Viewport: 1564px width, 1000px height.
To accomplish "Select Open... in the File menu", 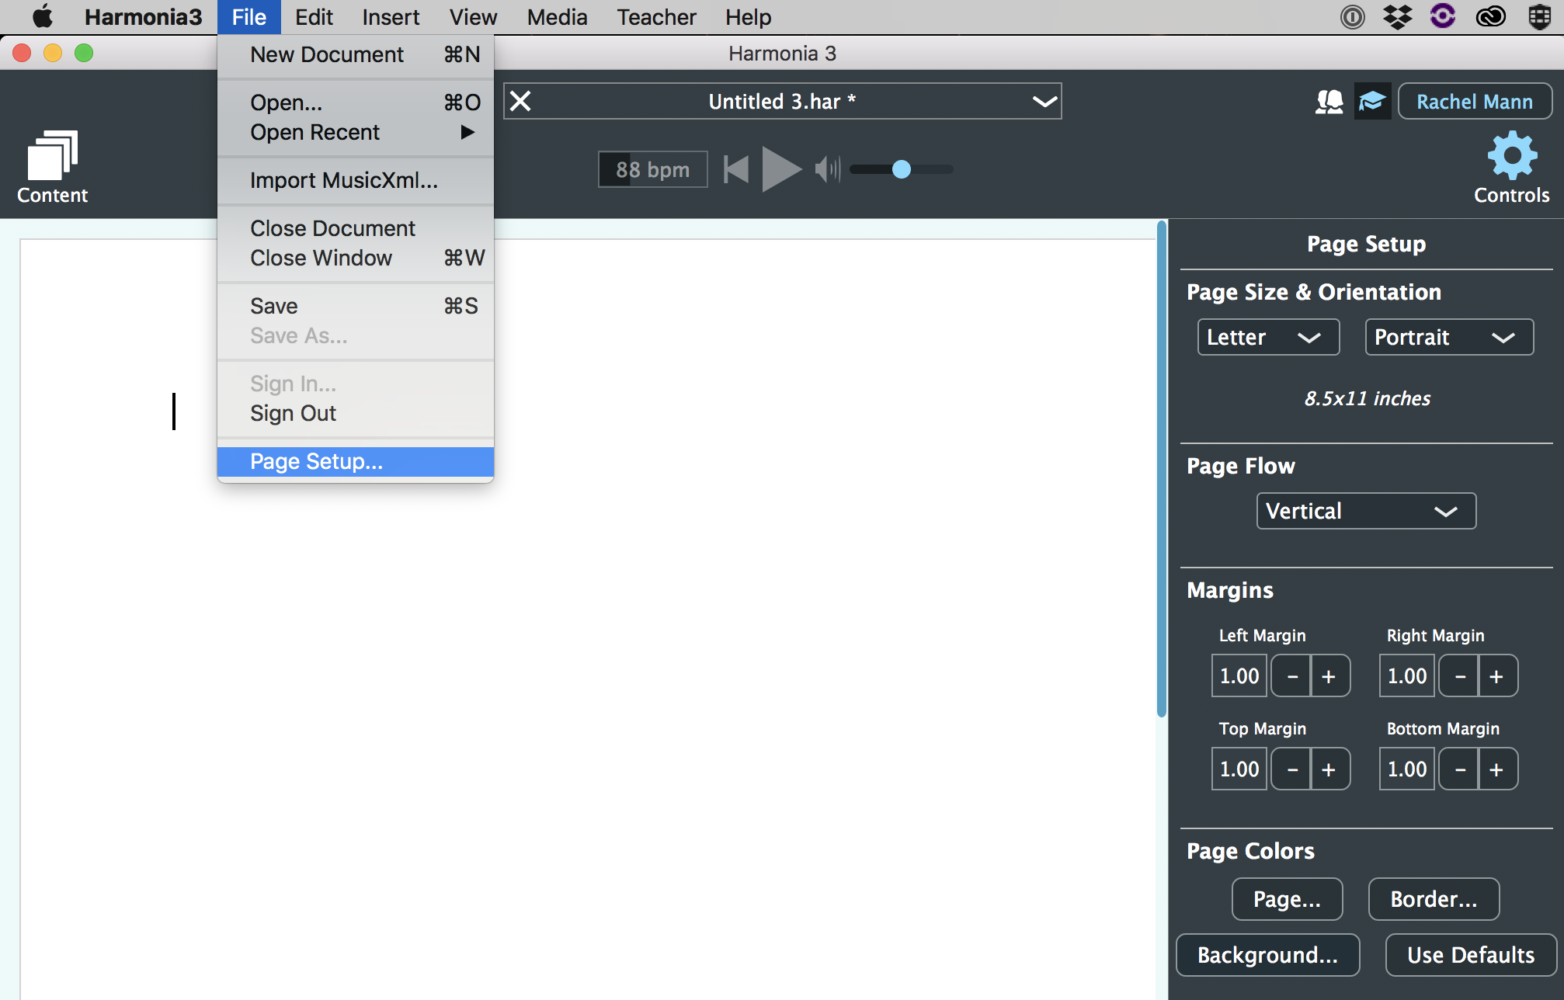I will click(356, 102).
